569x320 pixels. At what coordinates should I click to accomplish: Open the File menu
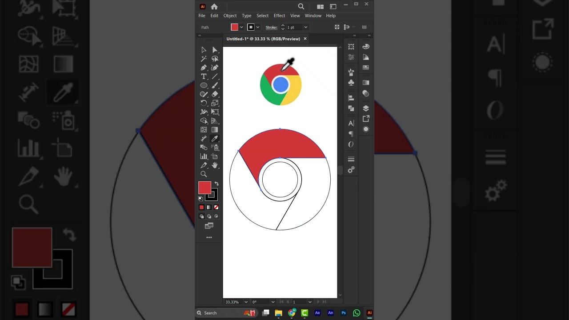coord(202,16)
